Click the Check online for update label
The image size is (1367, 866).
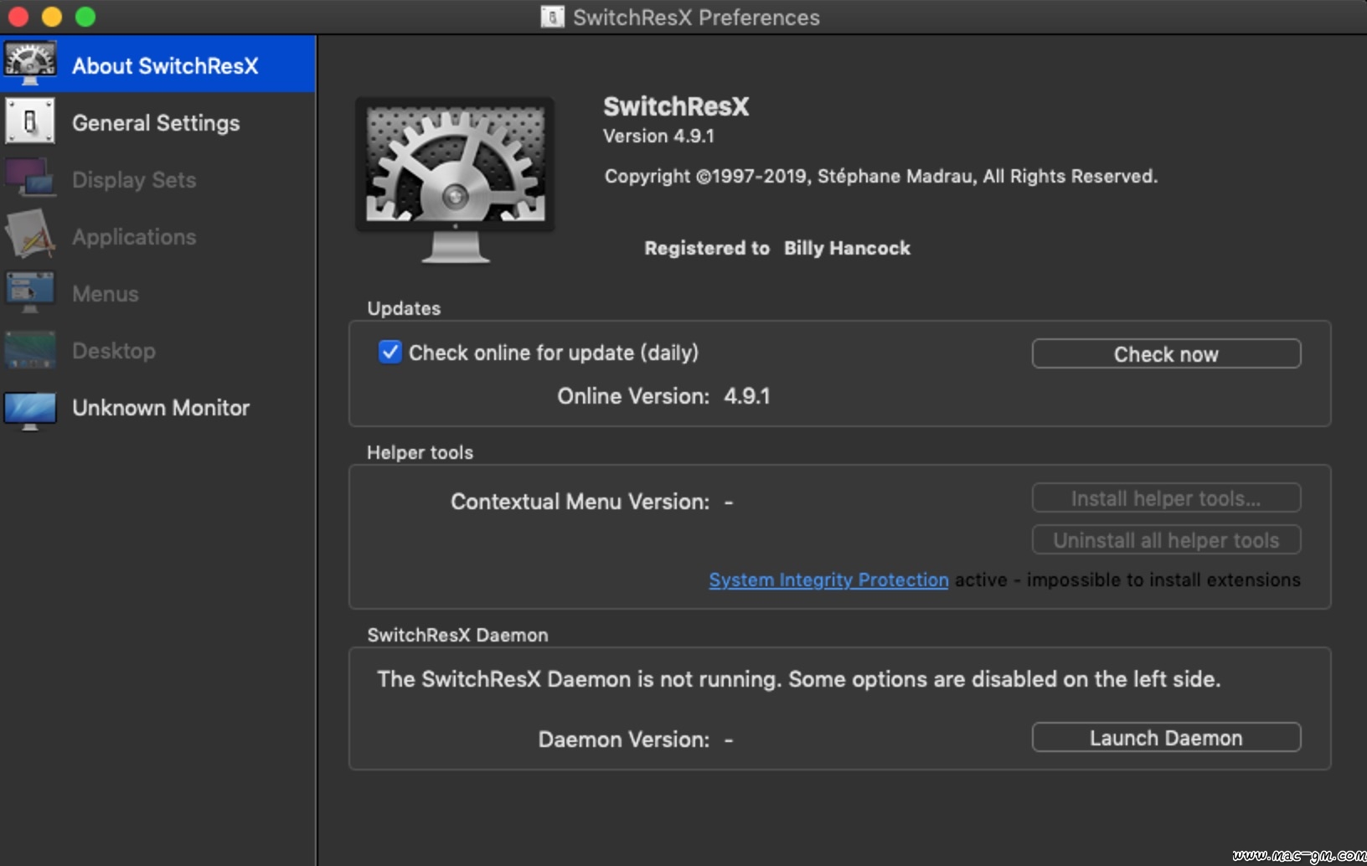(553, 353)
